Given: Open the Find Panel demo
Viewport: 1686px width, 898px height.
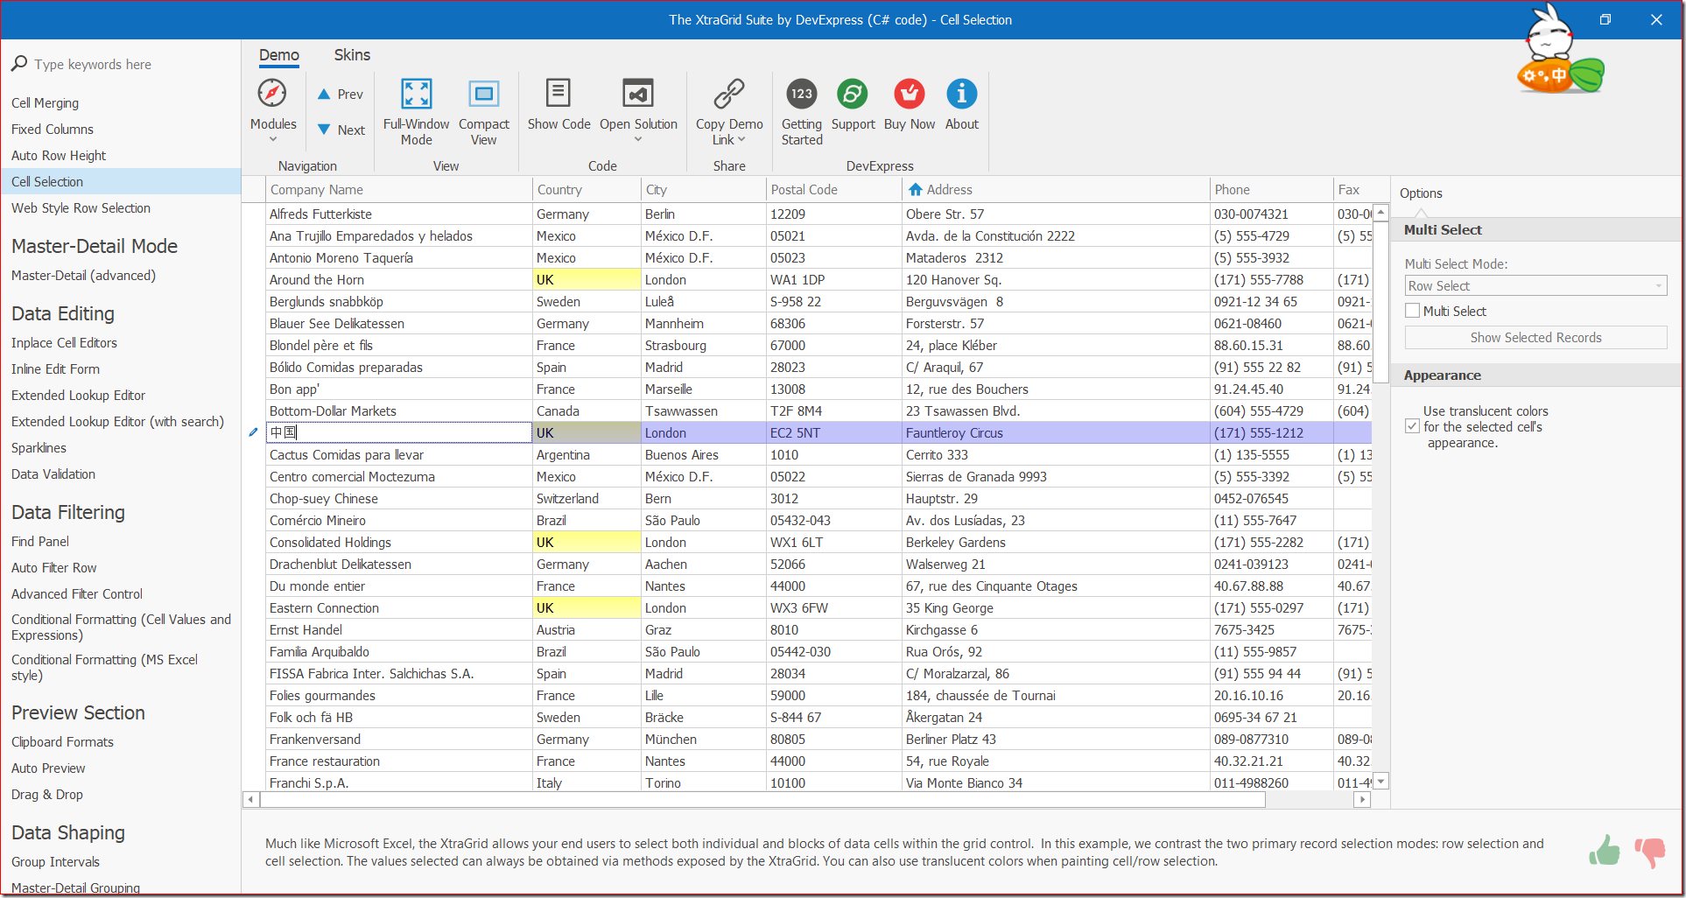Looking at the screenshot, I should pos(40,542).
